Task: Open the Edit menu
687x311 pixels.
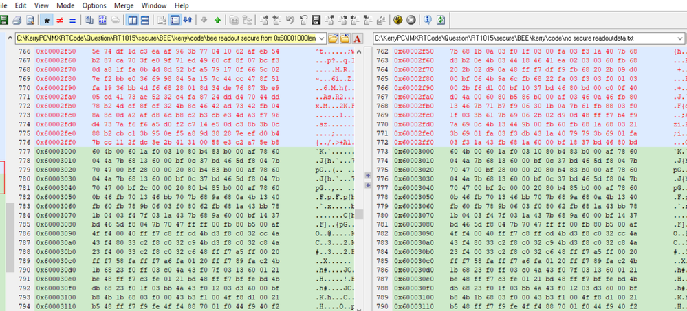Action: (x=20, y=5)
